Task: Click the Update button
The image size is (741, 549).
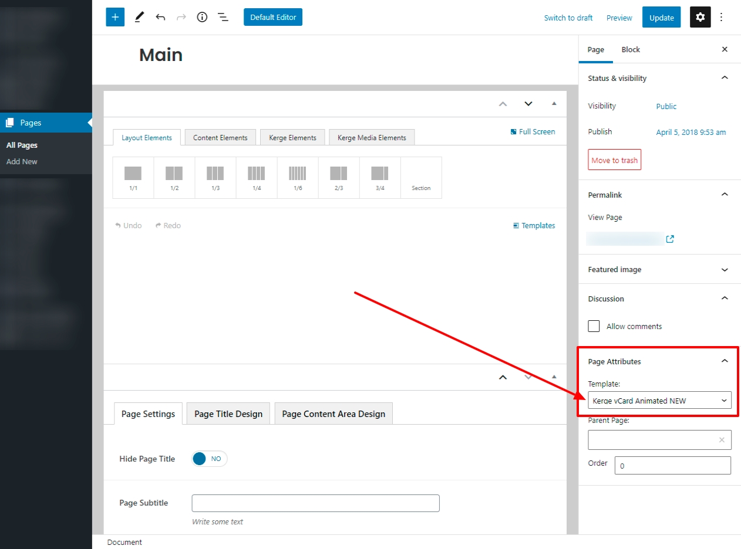Action: coord(661,18)
